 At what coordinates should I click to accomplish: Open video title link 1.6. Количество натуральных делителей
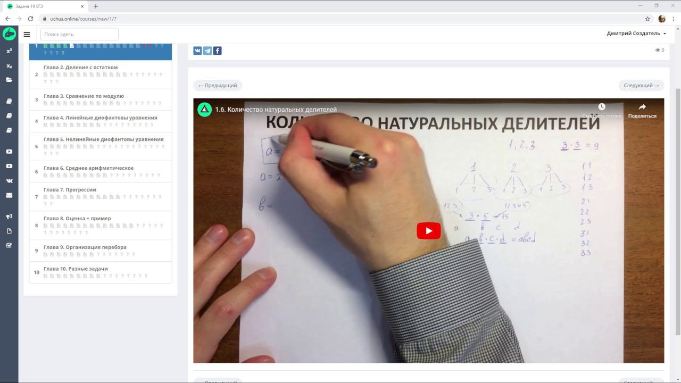276,110
